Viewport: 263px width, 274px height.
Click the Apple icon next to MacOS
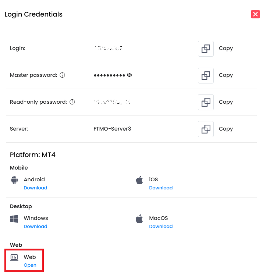139,219
